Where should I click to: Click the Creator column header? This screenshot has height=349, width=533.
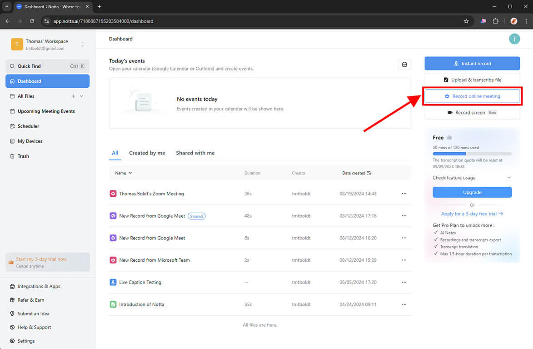click(x=299, y=173)
